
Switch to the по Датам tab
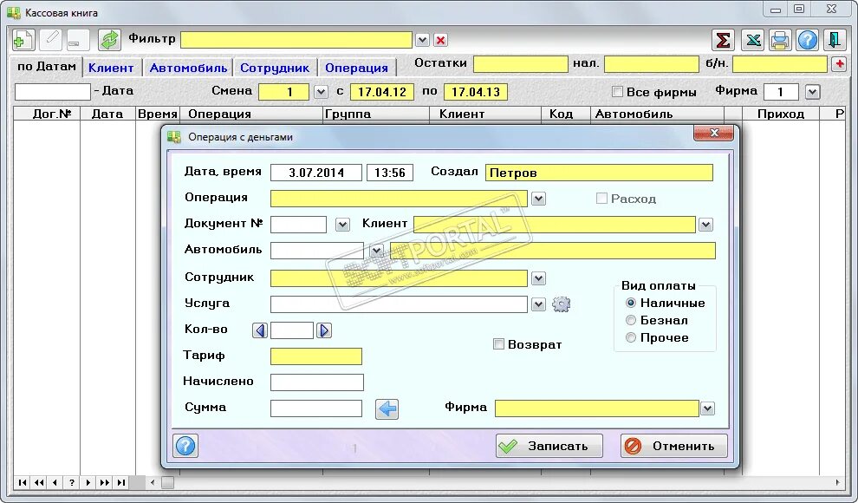click(x=47, y=67)
